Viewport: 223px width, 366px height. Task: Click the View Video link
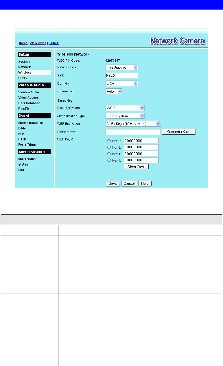pos(38,43)
